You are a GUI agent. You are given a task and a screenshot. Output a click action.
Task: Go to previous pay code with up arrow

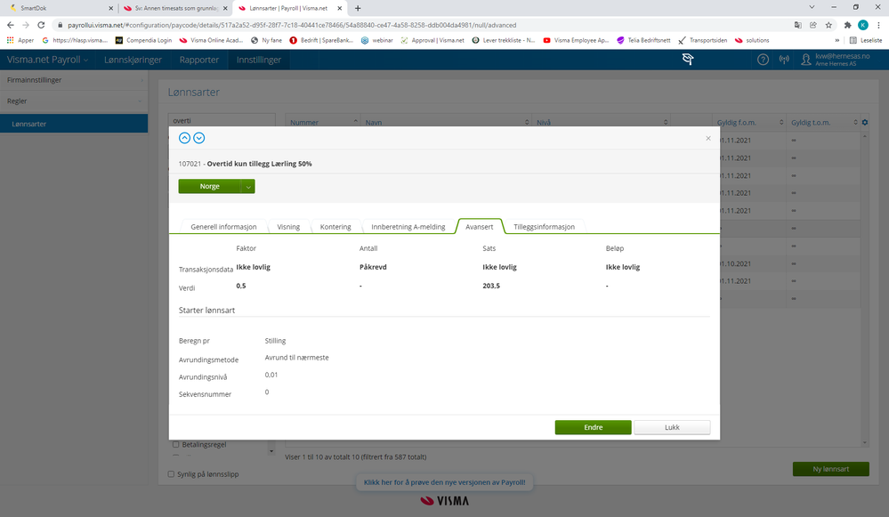[x=184, y=138]
